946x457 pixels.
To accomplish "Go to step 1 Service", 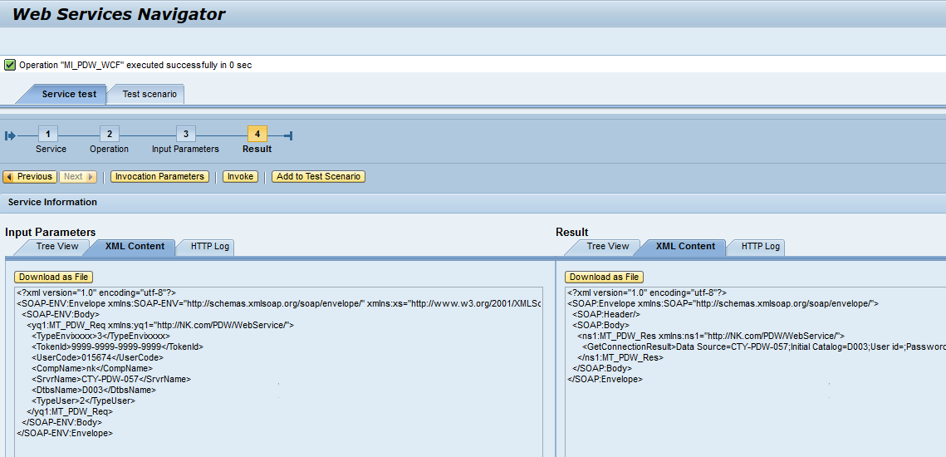I will point(48,135).
